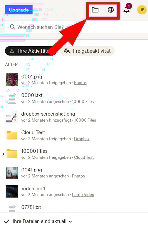Open Dropbox link under Cloud Test

tap(82, 139)
